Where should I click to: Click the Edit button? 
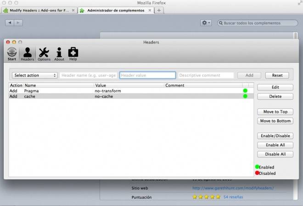click(275, 87)
